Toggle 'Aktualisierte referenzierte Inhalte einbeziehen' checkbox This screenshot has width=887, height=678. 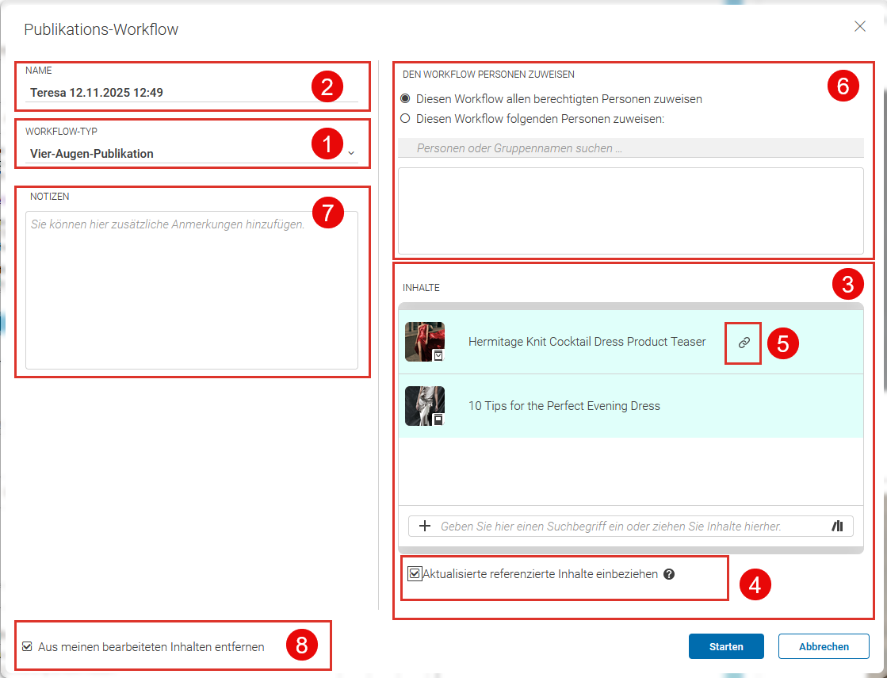(x=415, y=574)
